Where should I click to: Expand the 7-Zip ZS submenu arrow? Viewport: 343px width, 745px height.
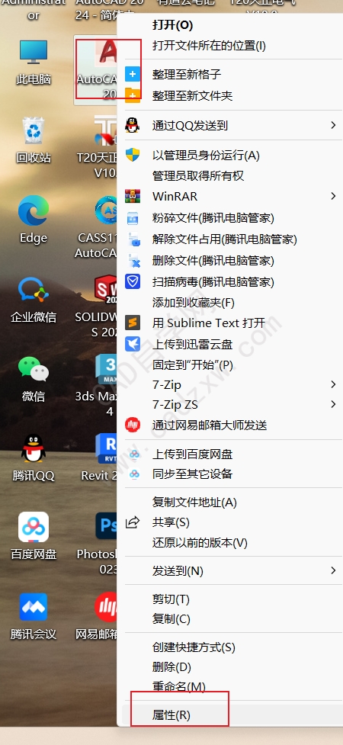(x=334, y=404)
